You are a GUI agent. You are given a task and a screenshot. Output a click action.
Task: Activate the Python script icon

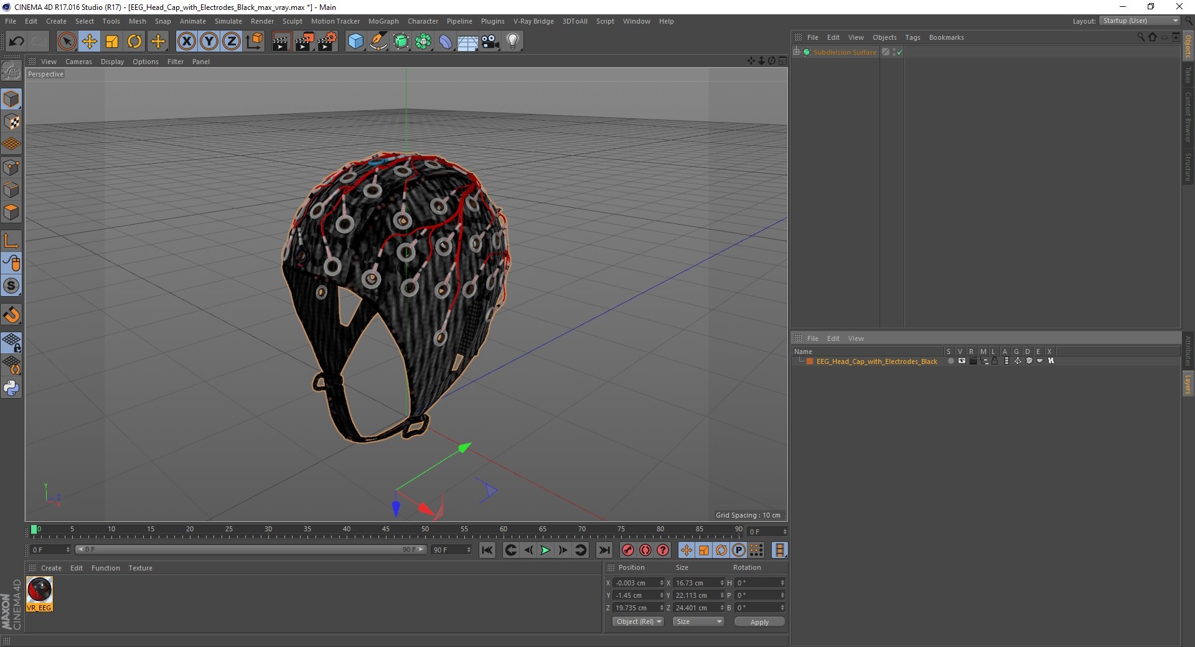point(11,388)
